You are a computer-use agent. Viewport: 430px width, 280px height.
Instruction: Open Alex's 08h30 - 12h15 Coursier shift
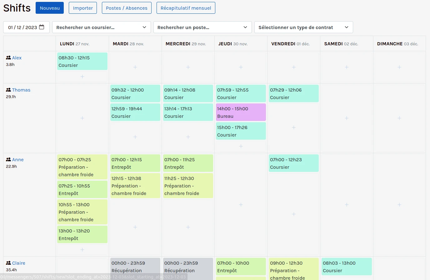pyautogui.click(x=82, y=61)
